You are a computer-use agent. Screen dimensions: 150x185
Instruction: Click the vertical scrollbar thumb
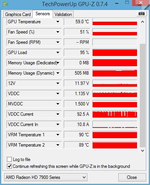point(142,95)
